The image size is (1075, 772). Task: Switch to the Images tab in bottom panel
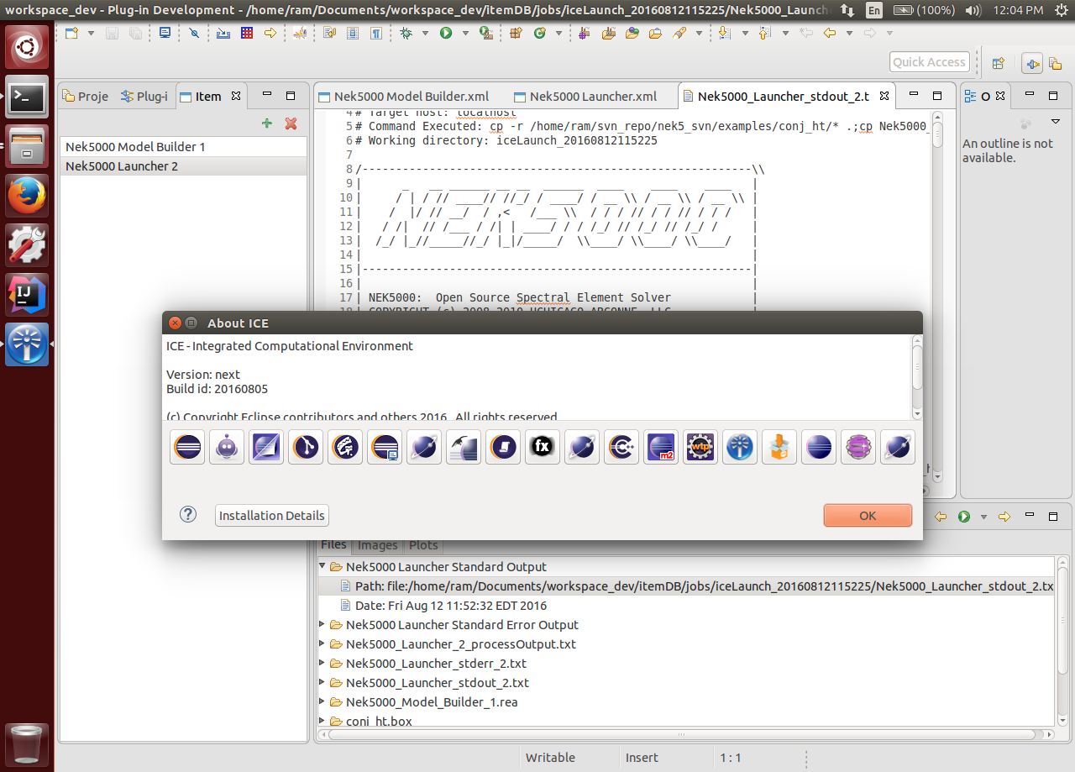coord(378,544)
